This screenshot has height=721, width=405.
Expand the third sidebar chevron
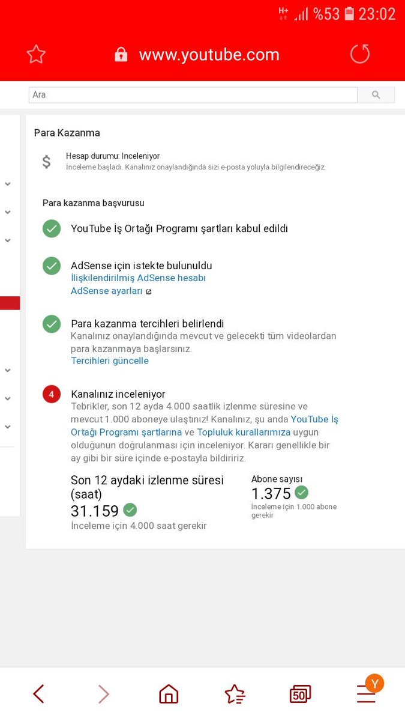tap(8, 240)
